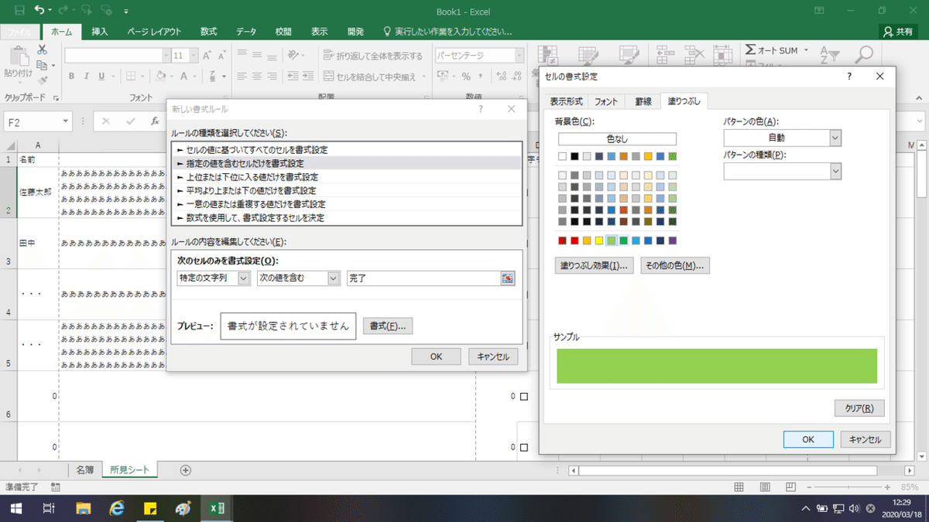Click the increase indent icon
929x522 pixels.
(307, 77)
